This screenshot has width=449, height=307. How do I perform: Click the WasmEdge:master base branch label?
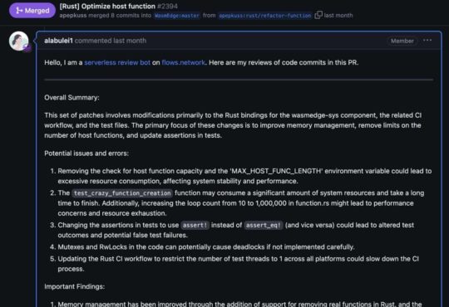point(177,16)
